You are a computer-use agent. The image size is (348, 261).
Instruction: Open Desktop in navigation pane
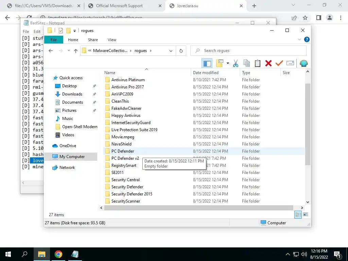69,86
